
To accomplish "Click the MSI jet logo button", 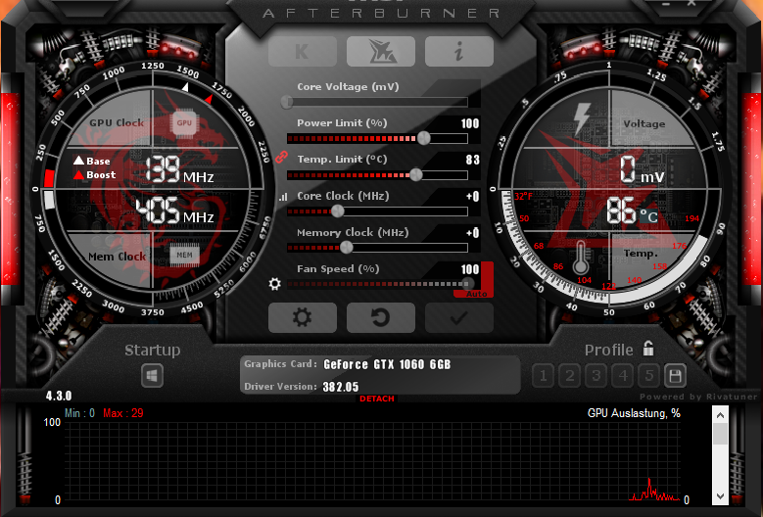I will point(381,51).
